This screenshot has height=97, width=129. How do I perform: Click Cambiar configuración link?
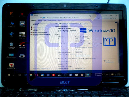tap(109, 61)
